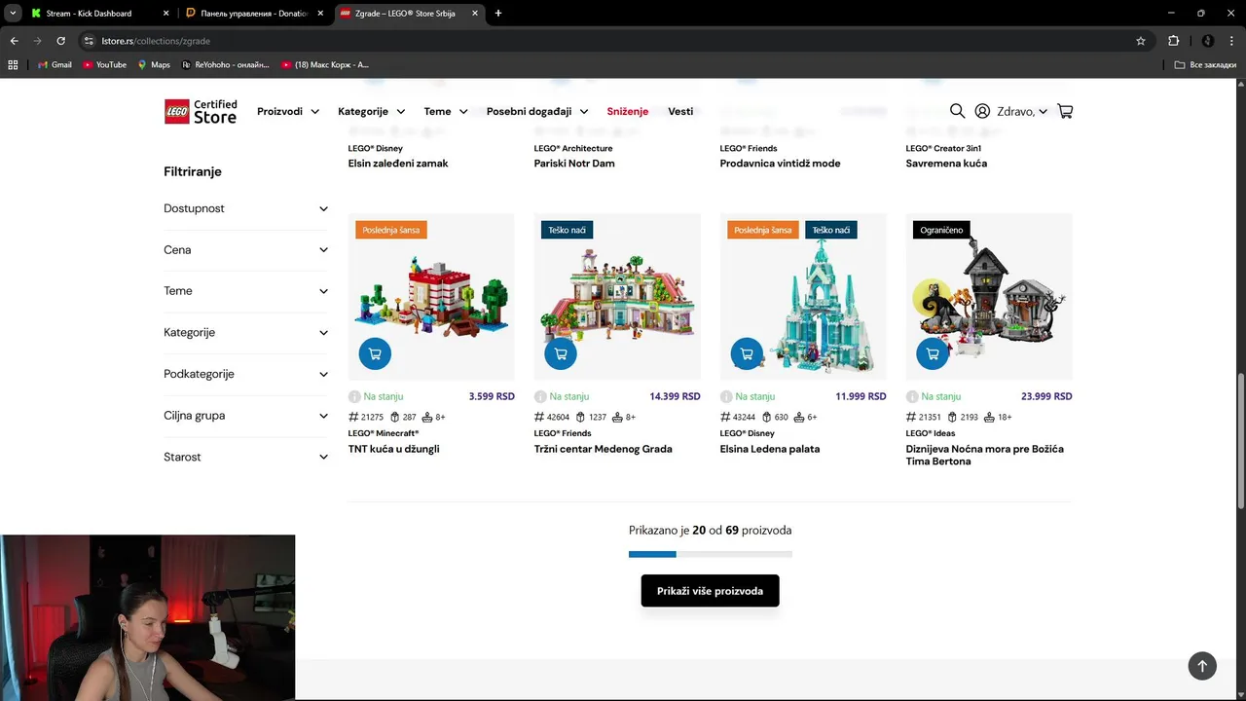Add TNT kuća u džungli to cart
1246x701 pixels.
pos(375,353)
